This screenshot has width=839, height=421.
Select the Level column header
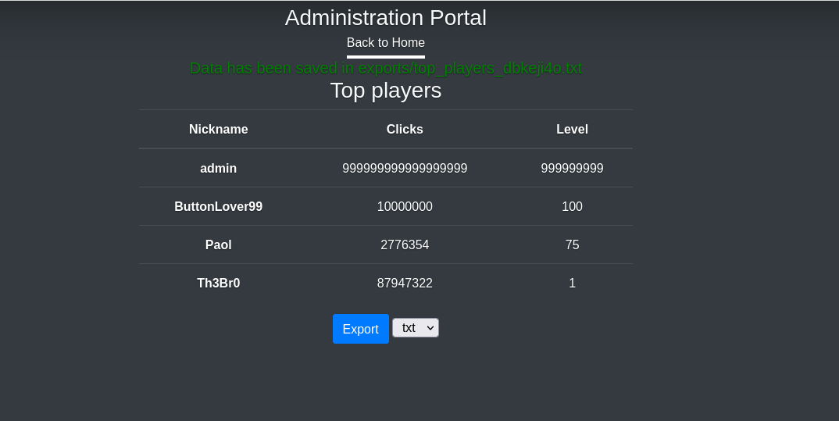click(x=572, y=130)
